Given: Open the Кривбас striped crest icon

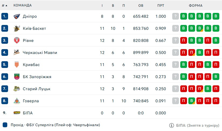Looking at the screenshot, I should [17, 65].
